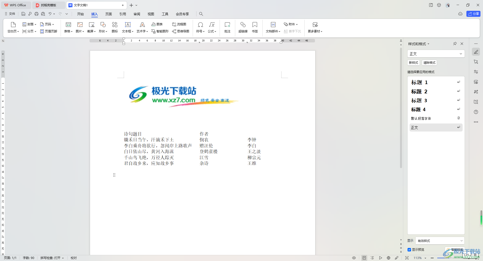
Task: Click the Share (分享) button
Action: click(473, 14)
